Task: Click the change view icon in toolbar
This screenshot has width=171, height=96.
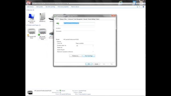Action: (x=138, y=7)
